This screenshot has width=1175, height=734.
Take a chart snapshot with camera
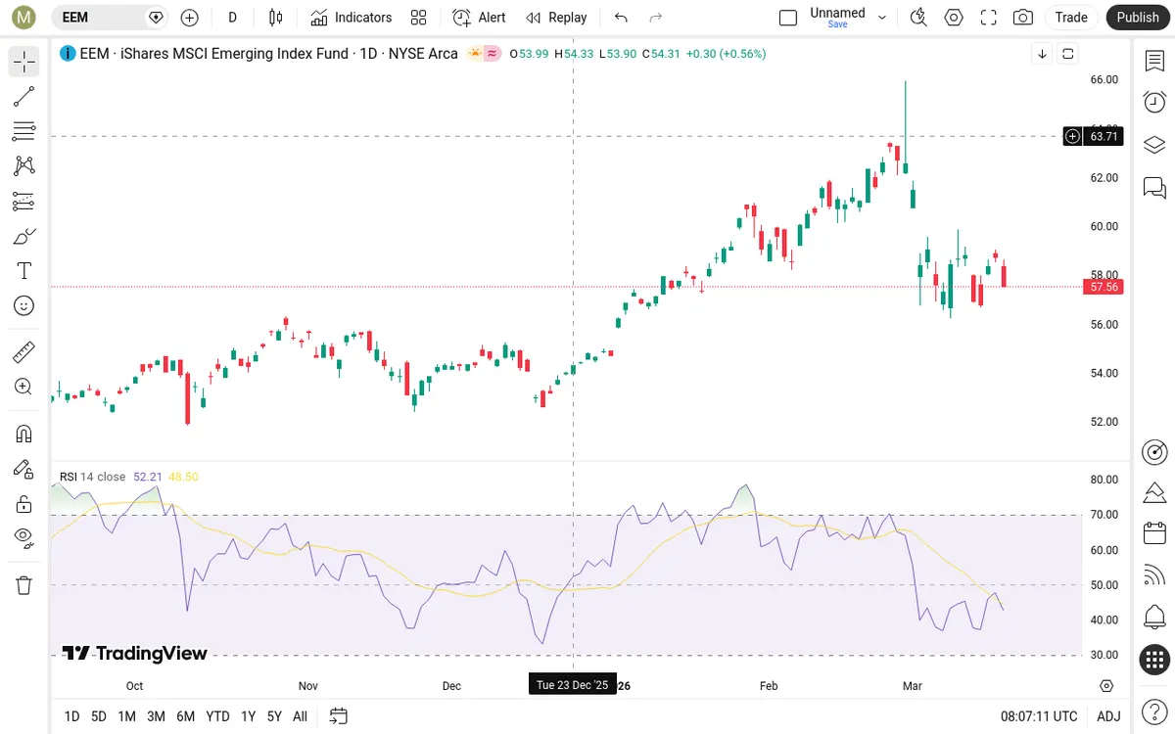(1023, 18)
